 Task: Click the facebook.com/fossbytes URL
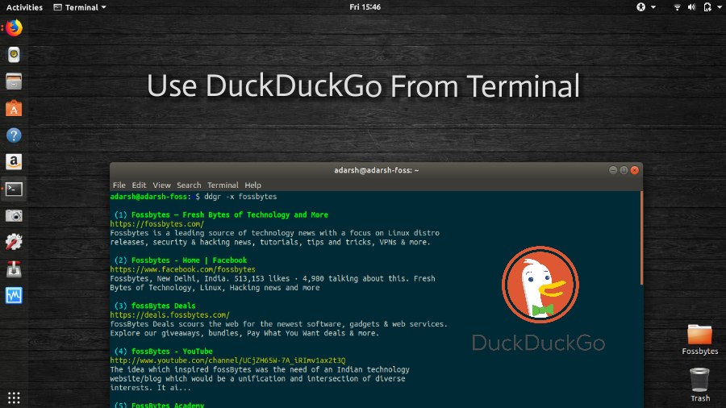coord(182,269)
